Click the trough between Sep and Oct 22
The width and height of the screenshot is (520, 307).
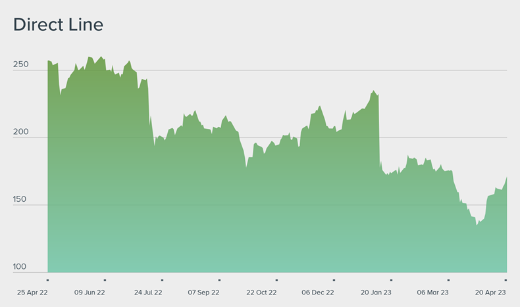coord(246,167)
